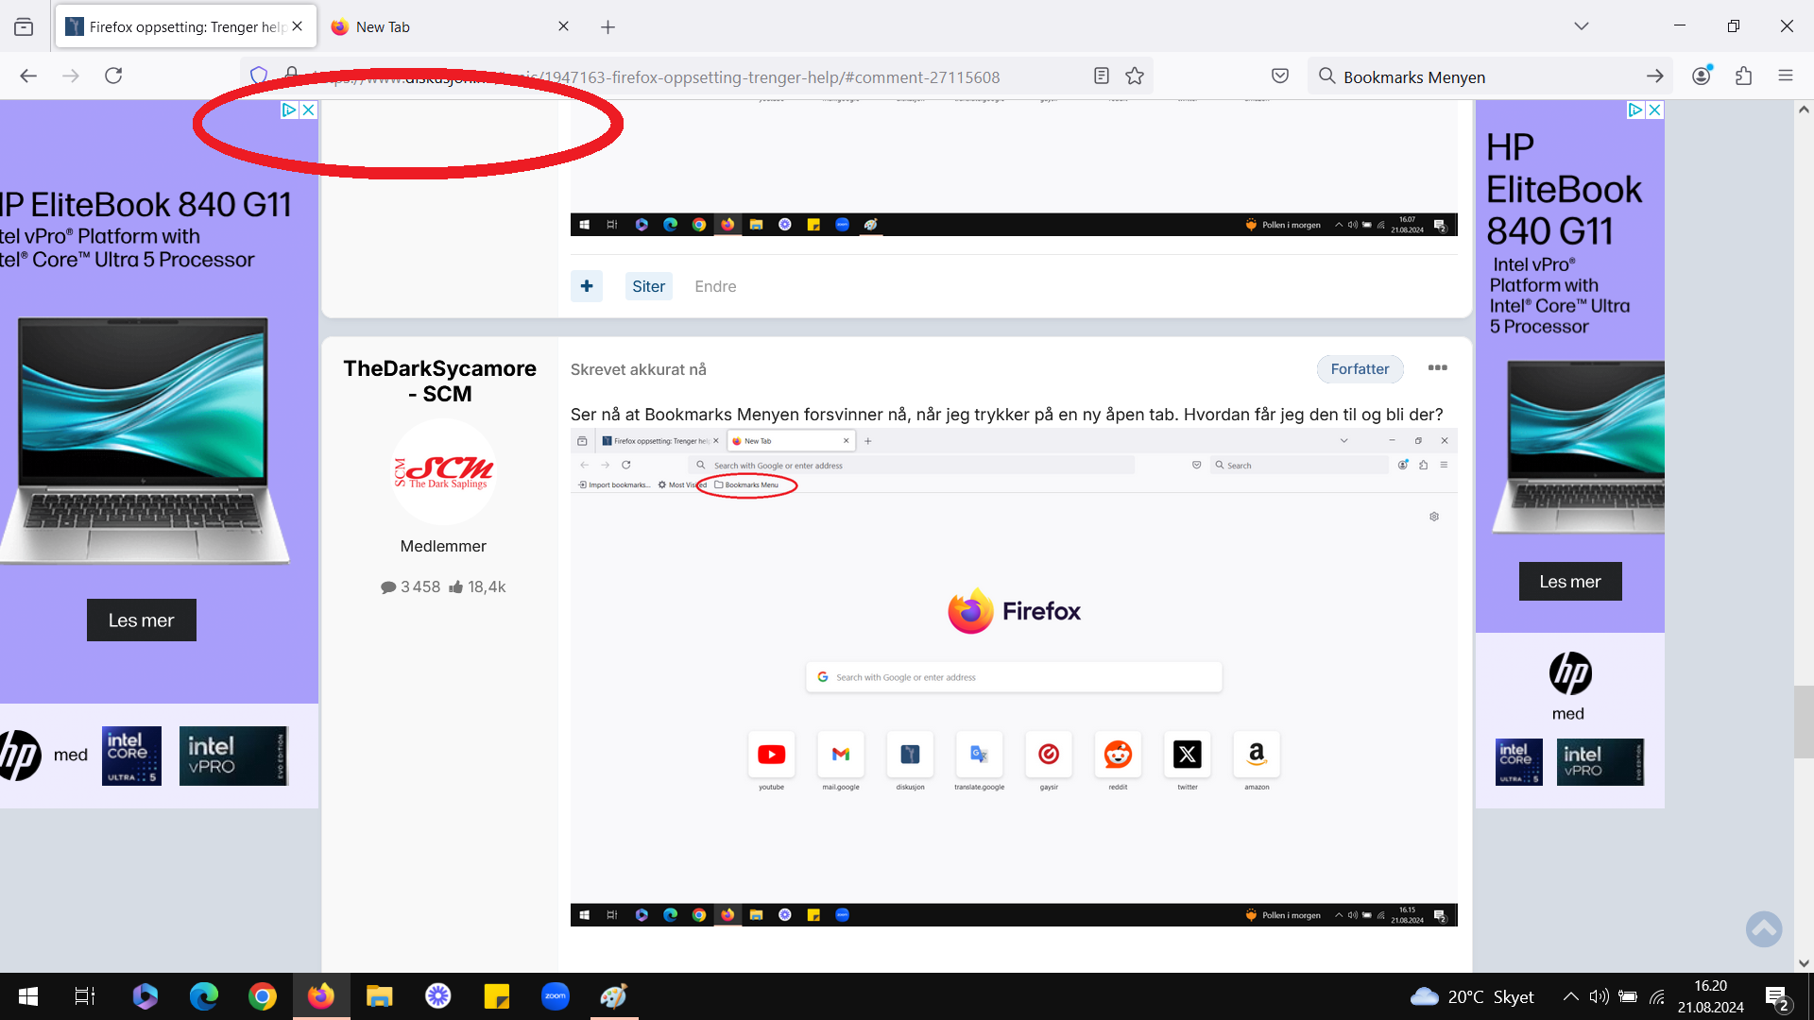Click the Bookmarks Menyen search field
1814x1020 pixels.
tap(1488, 76)
